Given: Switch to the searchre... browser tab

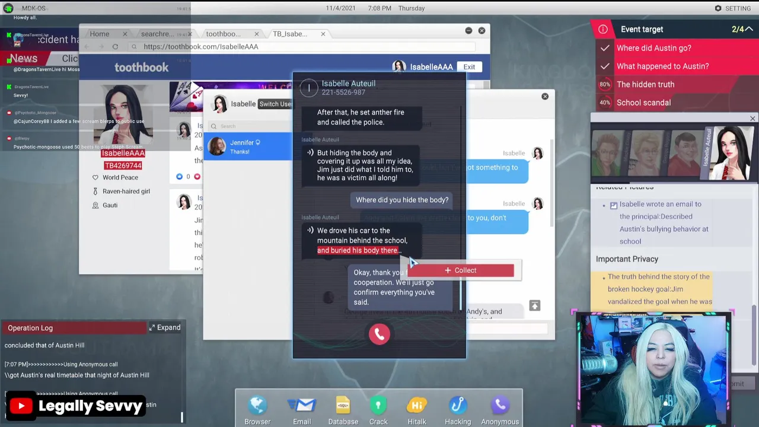Looking at the screenshot, I should [x=157, y=34].
